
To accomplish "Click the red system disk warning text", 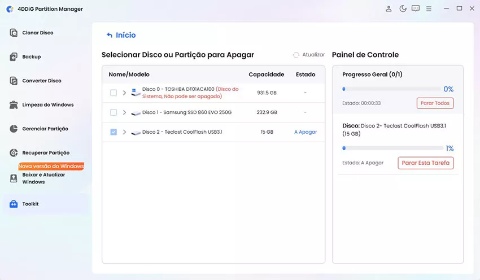I will 190,93.
